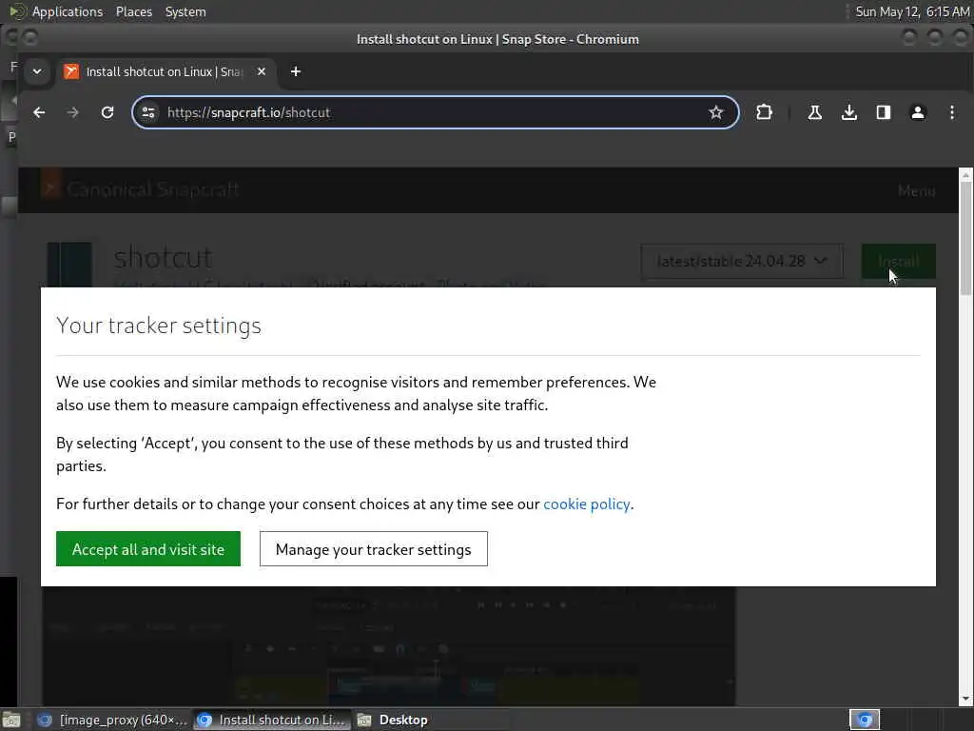This screenshot has width=974, height=731.
Task: Click Manage your tracker settings
Action: click(x=373, y=549)
